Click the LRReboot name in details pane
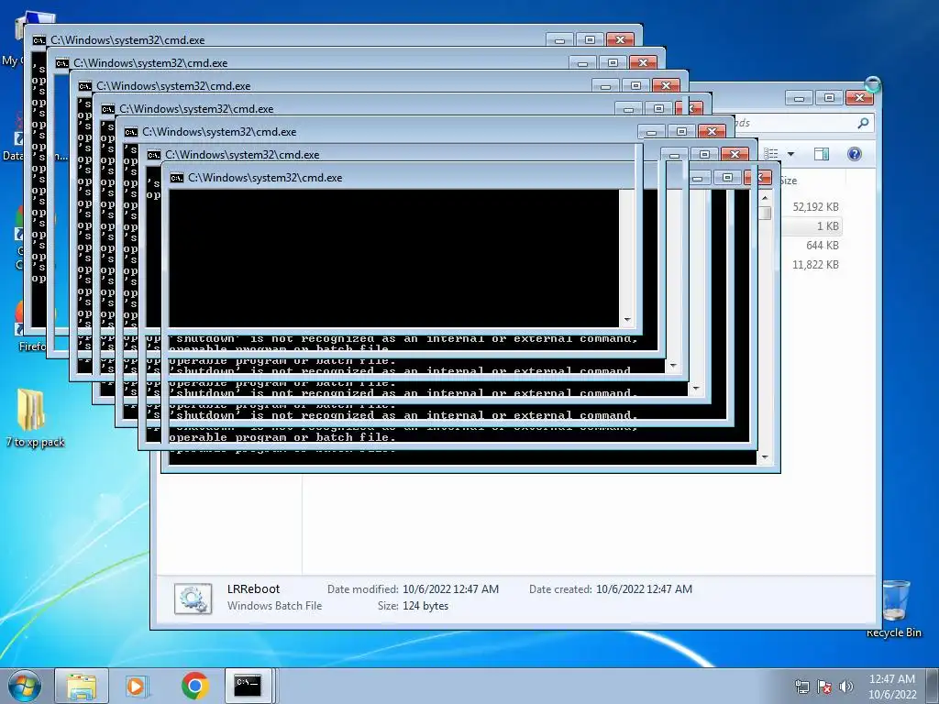Screen dimensions: 939x704 coord(253,589)
